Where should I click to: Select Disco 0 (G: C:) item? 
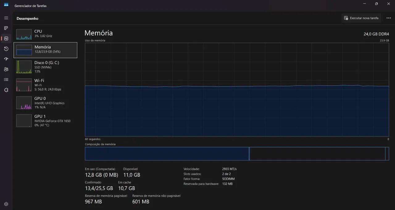45,67
